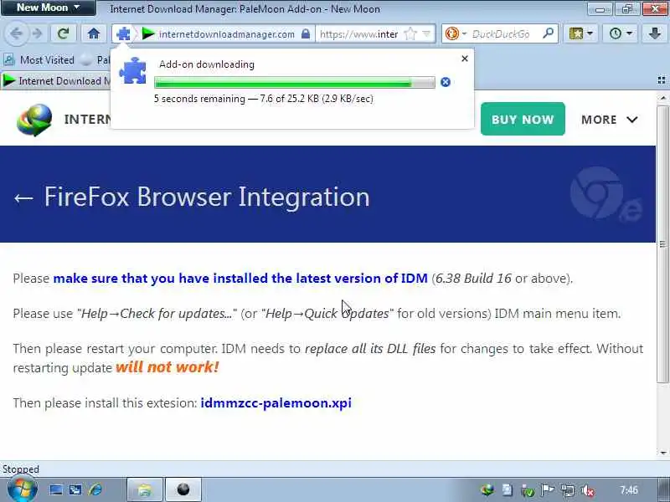
Task: Open the tab groups grid icon
Action: (662, 80)
